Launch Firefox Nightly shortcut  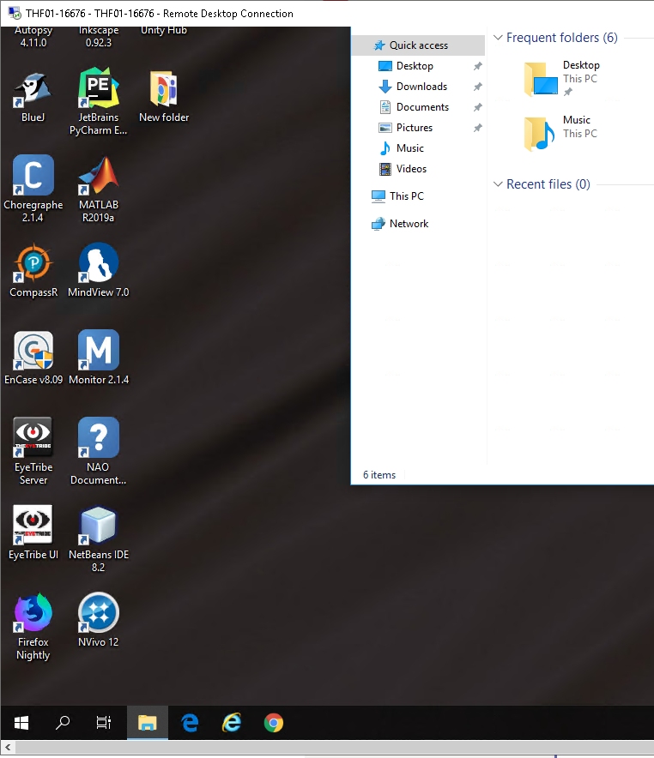[x=33, y=626]
